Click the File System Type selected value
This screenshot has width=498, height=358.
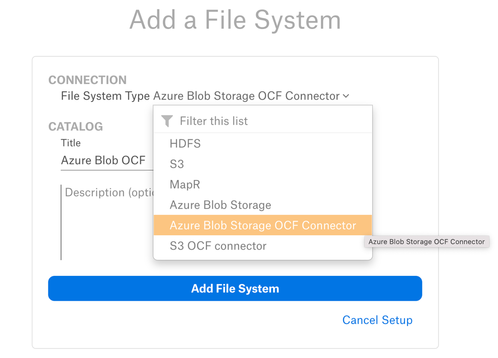click(246, 96)
